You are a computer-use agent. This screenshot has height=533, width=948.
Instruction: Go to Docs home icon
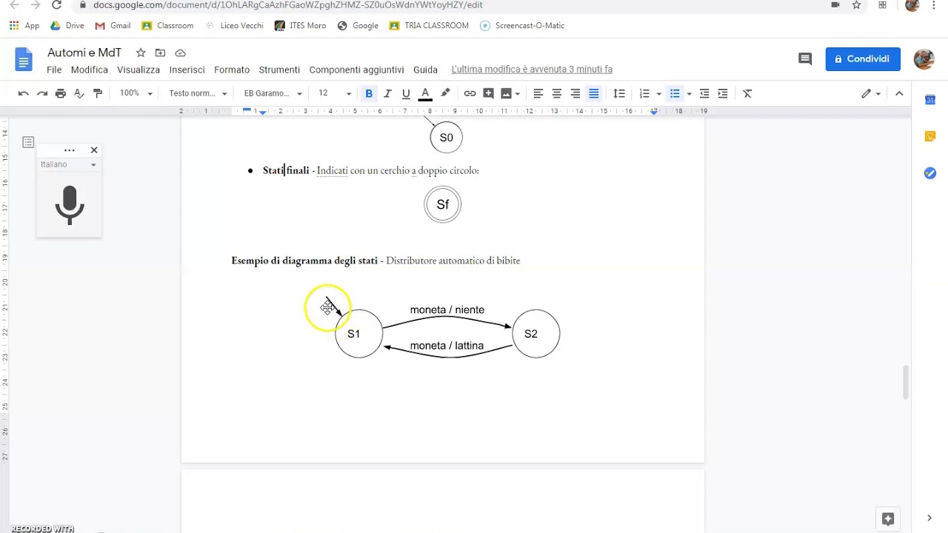[x=24, y=59]
